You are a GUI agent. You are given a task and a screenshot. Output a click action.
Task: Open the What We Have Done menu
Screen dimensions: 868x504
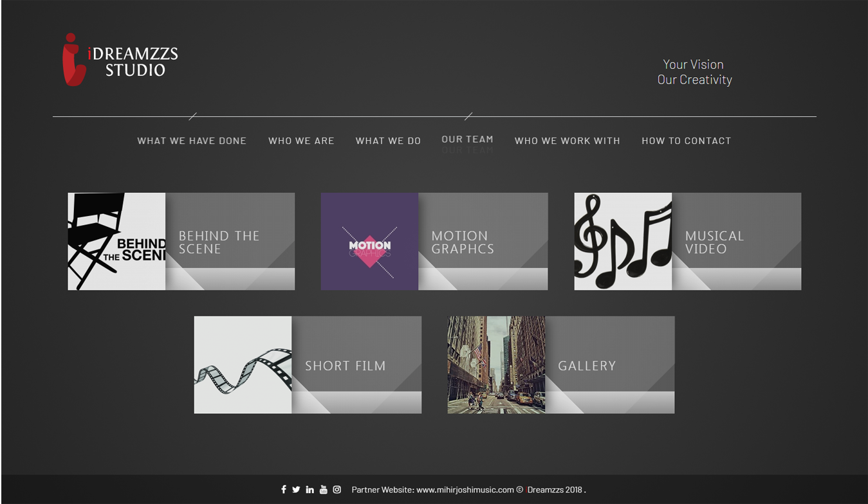point(192,141)
